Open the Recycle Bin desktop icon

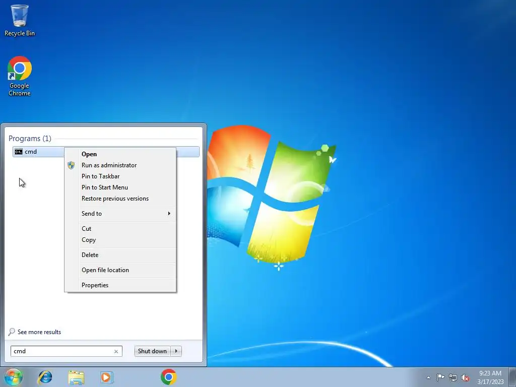point(20,20)
